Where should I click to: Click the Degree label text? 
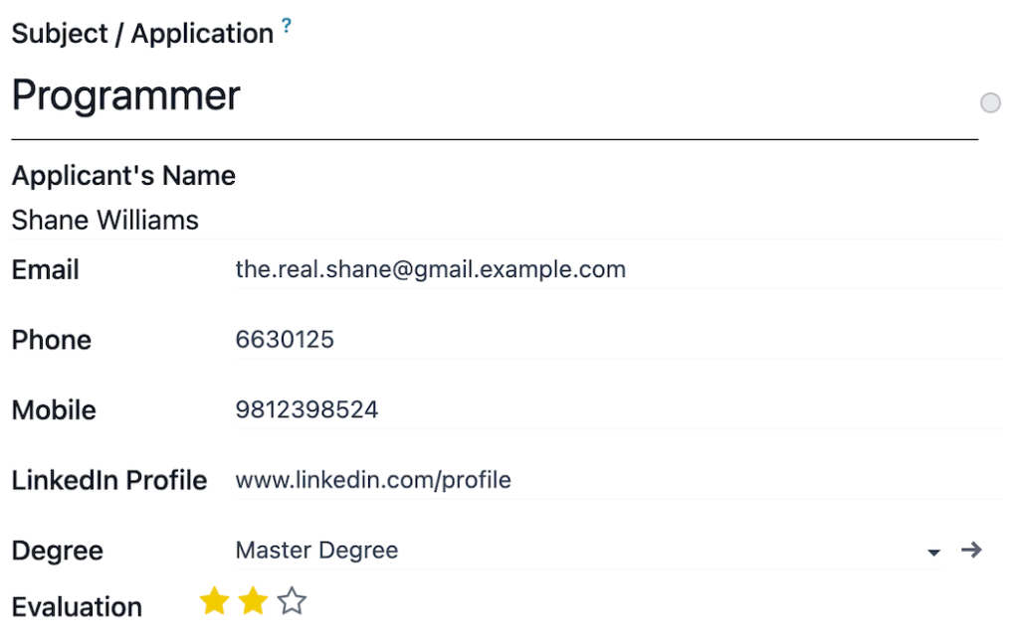tap(58, 552)
